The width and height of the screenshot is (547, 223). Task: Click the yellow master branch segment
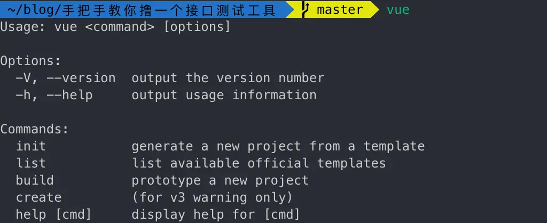coord(337,10)
